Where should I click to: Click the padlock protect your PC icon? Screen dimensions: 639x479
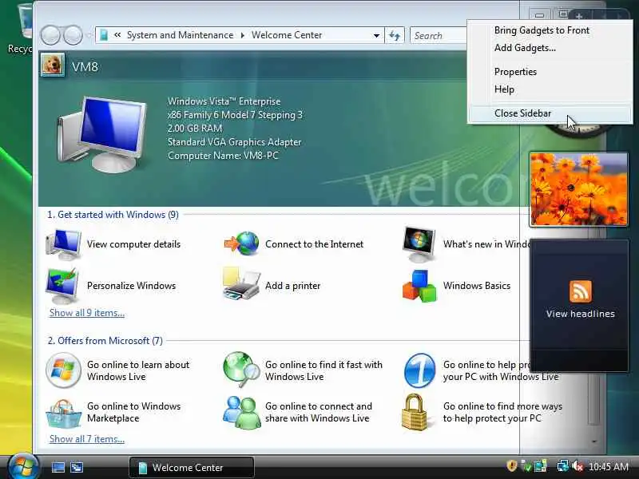point(415,412)
